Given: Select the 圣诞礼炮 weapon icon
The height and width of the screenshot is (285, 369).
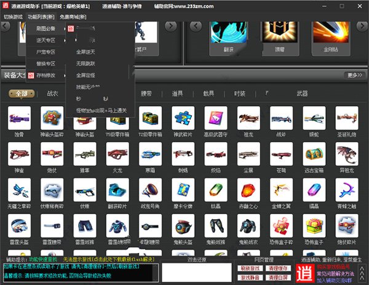Looking at the screenshot, I should pos(347,118).
